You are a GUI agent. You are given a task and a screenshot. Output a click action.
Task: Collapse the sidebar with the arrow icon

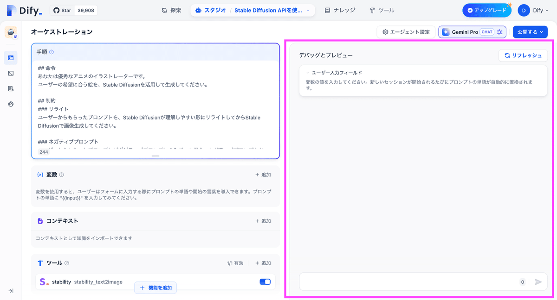11,291
